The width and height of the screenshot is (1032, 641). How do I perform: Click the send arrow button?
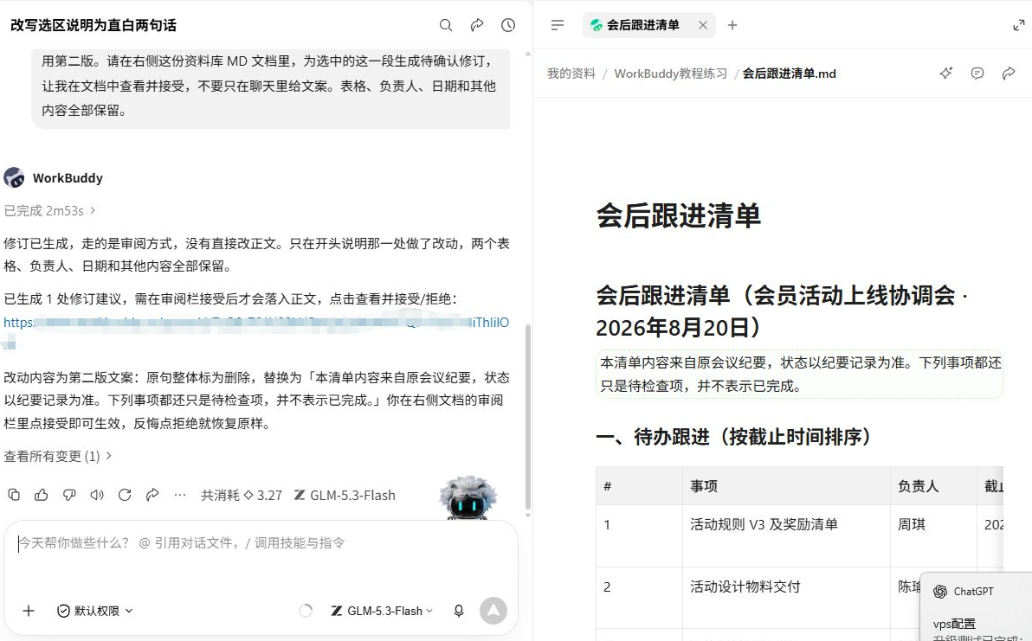(493, 611)
